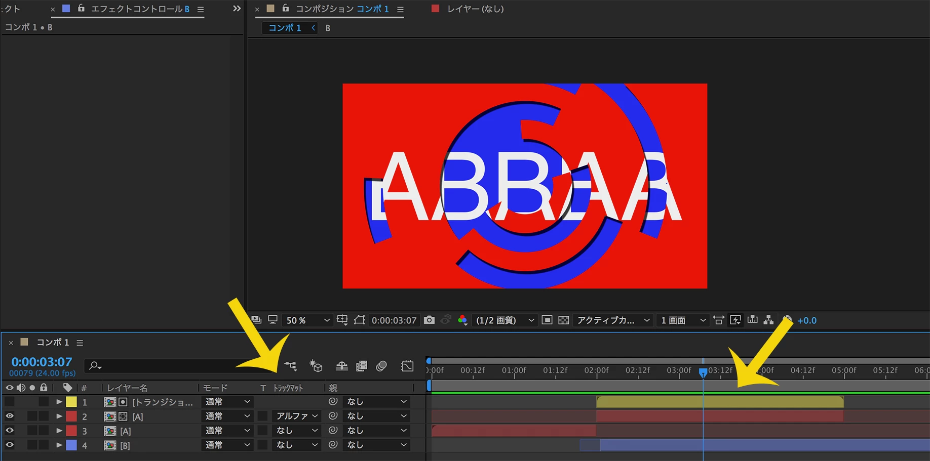Screen dimensions: 930x461
Task: Open the 通常 mode dropdown for layer 1
Action: tap(227, 402)
